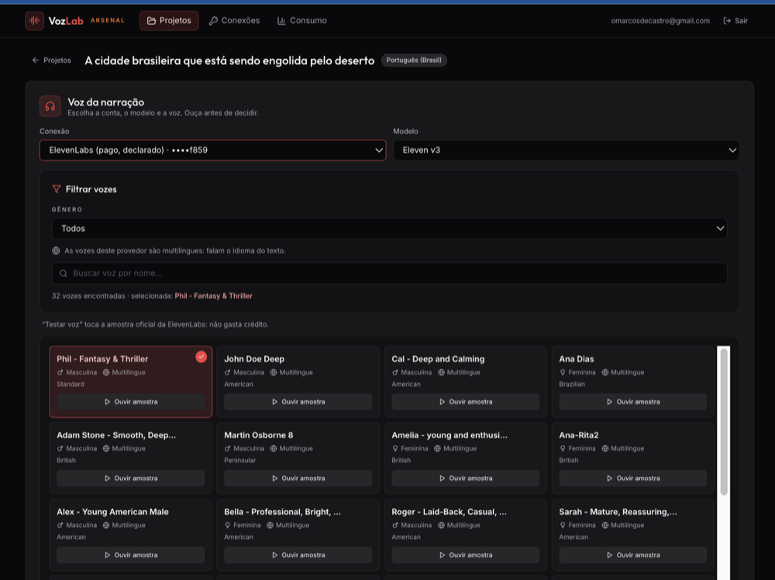This screenshot has height=580, width=775.
Task: Click the key icon in Conexões tab
Action: tap(213, 21)
